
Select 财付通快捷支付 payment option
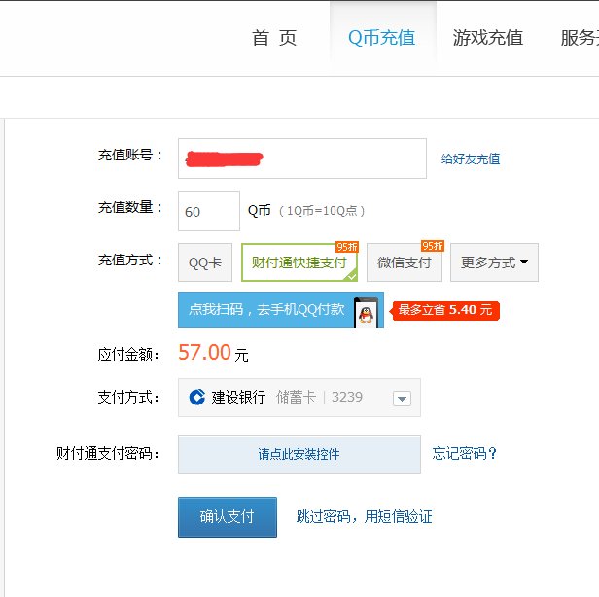click(x=299, y=263)
